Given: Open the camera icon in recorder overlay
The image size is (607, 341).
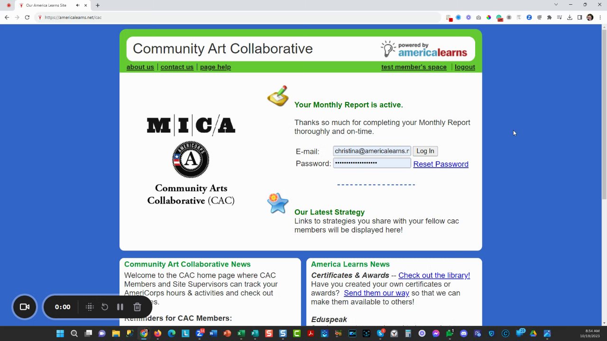Looking at the screenshot, I should point(25,307).
